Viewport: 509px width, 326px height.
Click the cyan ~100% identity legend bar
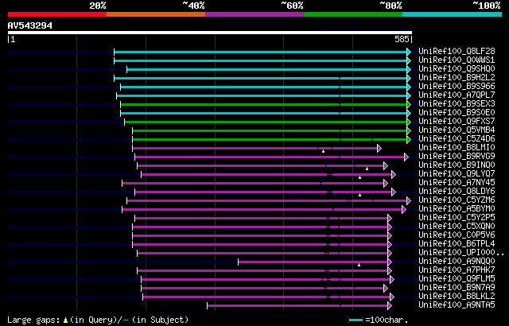click(x=453, y=14)
